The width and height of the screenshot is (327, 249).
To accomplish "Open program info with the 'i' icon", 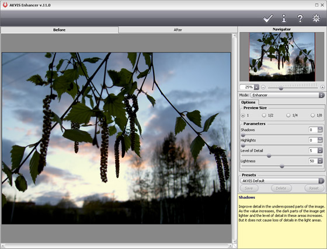I will 284,18.
